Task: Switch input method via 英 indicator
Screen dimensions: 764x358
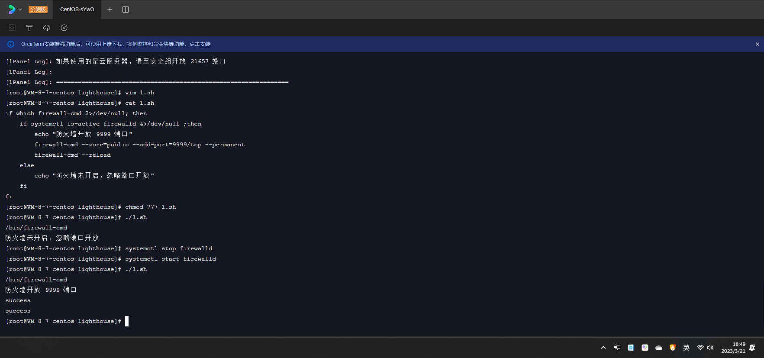Action: tap(686, 348)
